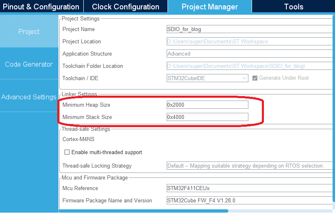Screen dimensions: 335x213
Task: Select the Project Manager tab
Action: point(210,7)
